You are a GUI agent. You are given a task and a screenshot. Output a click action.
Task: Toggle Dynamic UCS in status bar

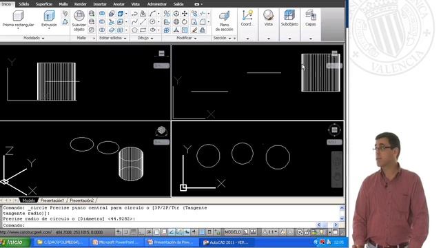(x=179, y=232)
